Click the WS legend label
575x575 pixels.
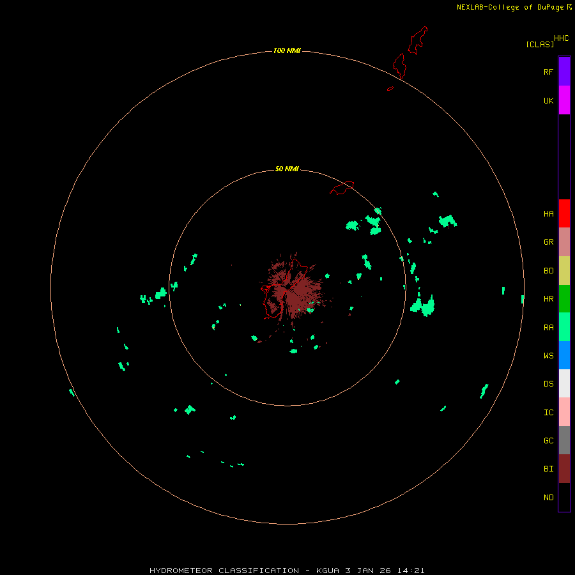(548, 355)
